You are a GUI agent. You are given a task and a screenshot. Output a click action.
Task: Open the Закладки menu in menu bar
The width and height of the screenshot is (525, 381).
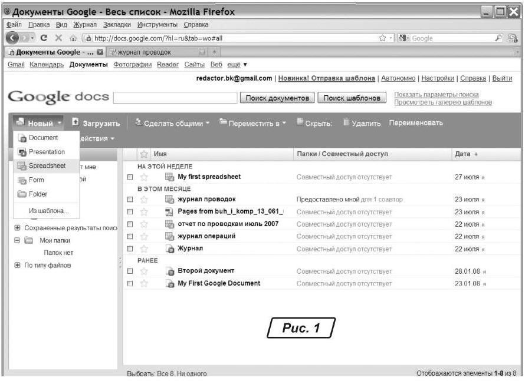(x=117, y=24)
